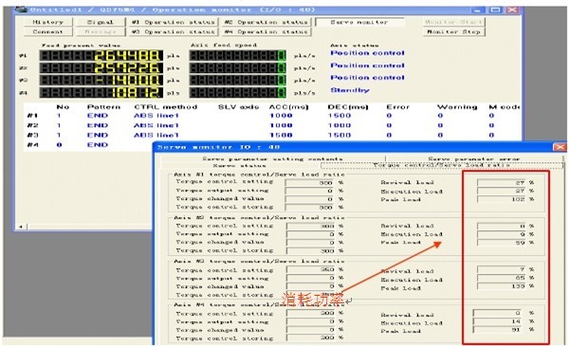The image size is (570, 346).
Task: Click the grayed Monitor Start button
Action: tap(453, 22)
